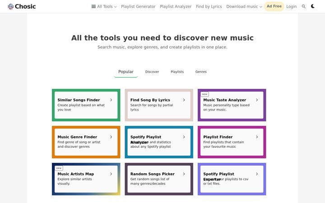325x203 pixels.
Task: Switch to the Playlists tab
Action: (177, 72)
